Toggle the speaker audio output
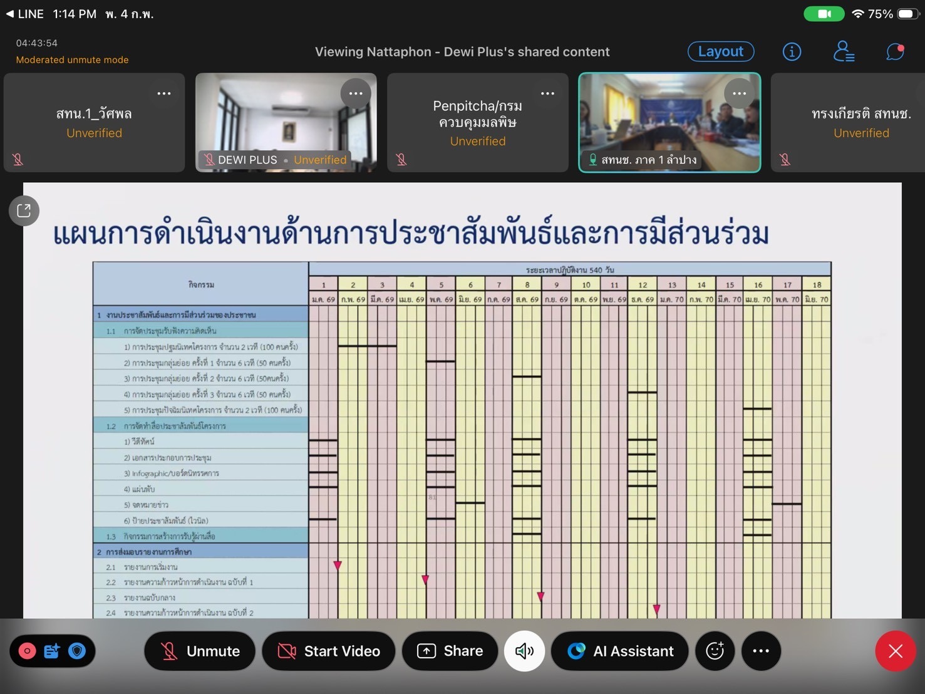 524,651
